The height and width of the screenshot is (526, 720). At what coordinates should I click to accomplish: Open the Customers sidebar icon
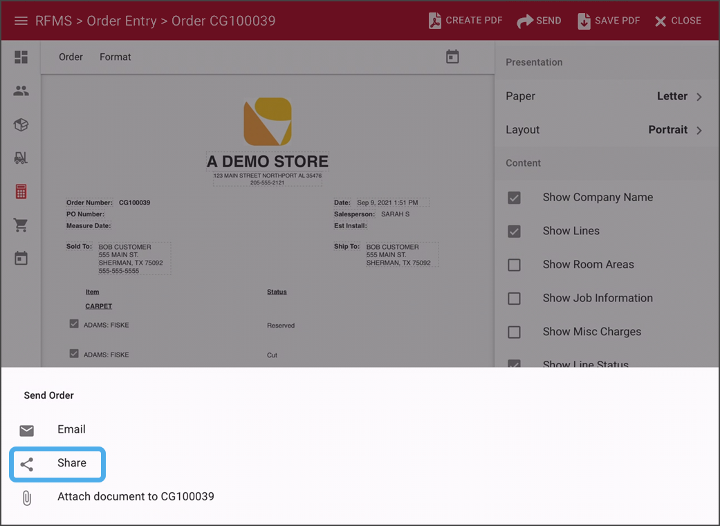(21, 91)
